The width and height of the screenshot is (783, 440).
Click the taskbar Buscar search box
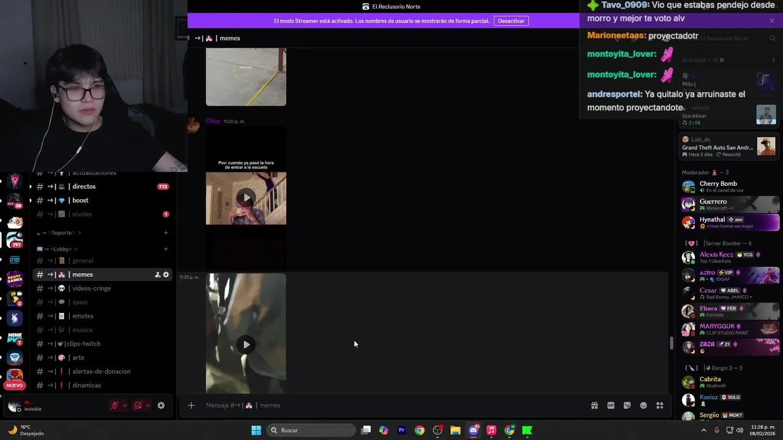point(312,430)
